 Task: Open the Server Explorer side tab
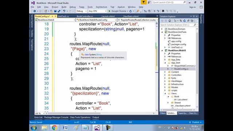(x=32, y=21)
